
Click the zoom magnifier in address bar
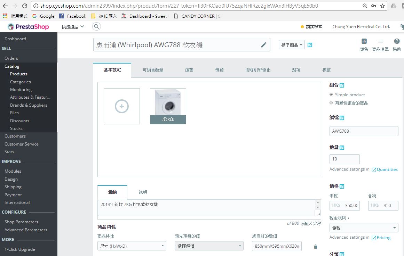pyautogui.click(x=365, y=6)
